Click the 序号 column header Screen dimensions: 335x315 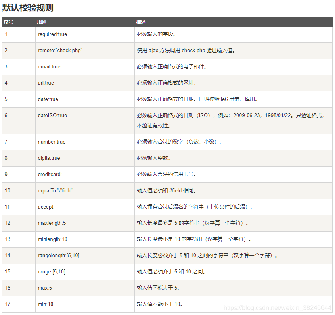click(x=9, y=22)
